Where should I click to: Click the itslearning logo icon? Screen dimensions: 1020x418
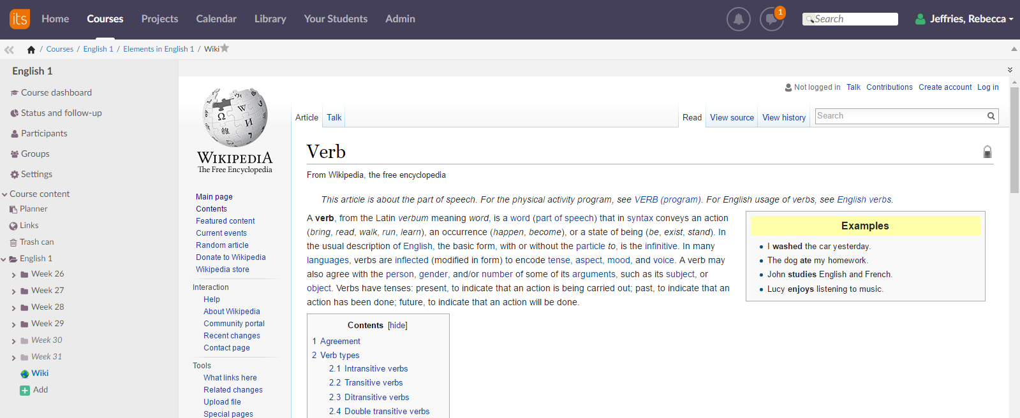pos(20,19)
